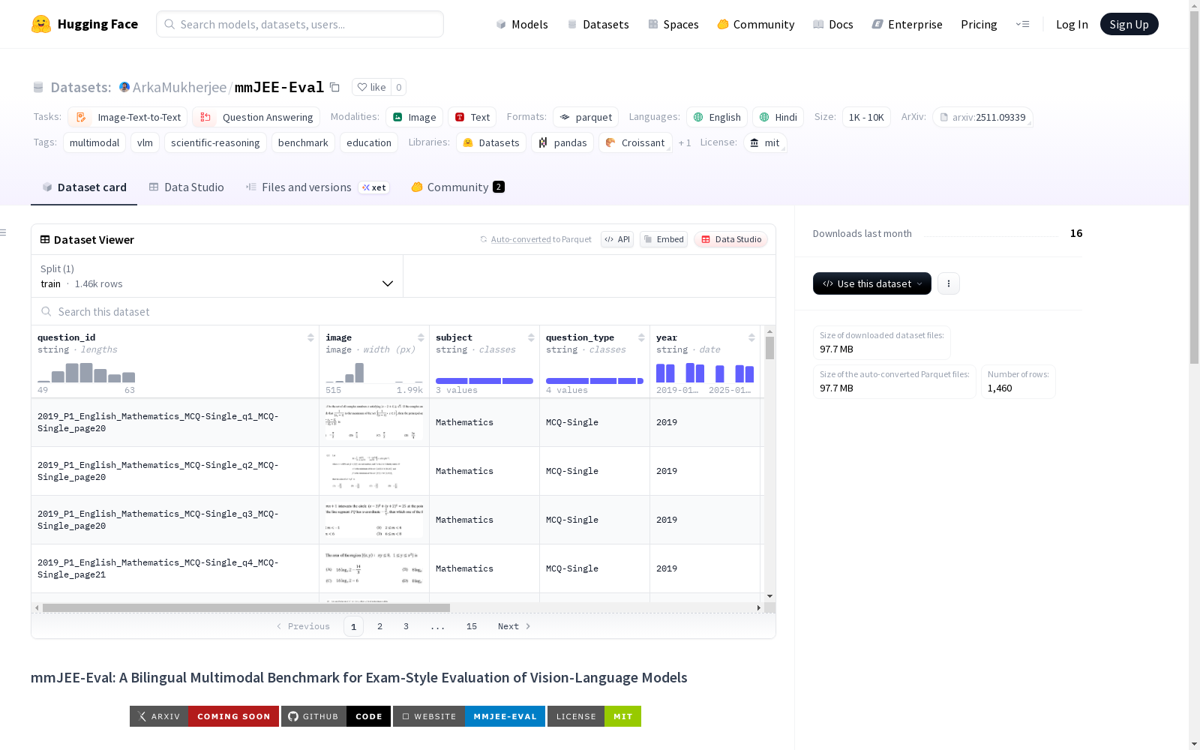Open the pandas library tag
This screenshot has height=750, width=1200.
[x=562, y=142]
